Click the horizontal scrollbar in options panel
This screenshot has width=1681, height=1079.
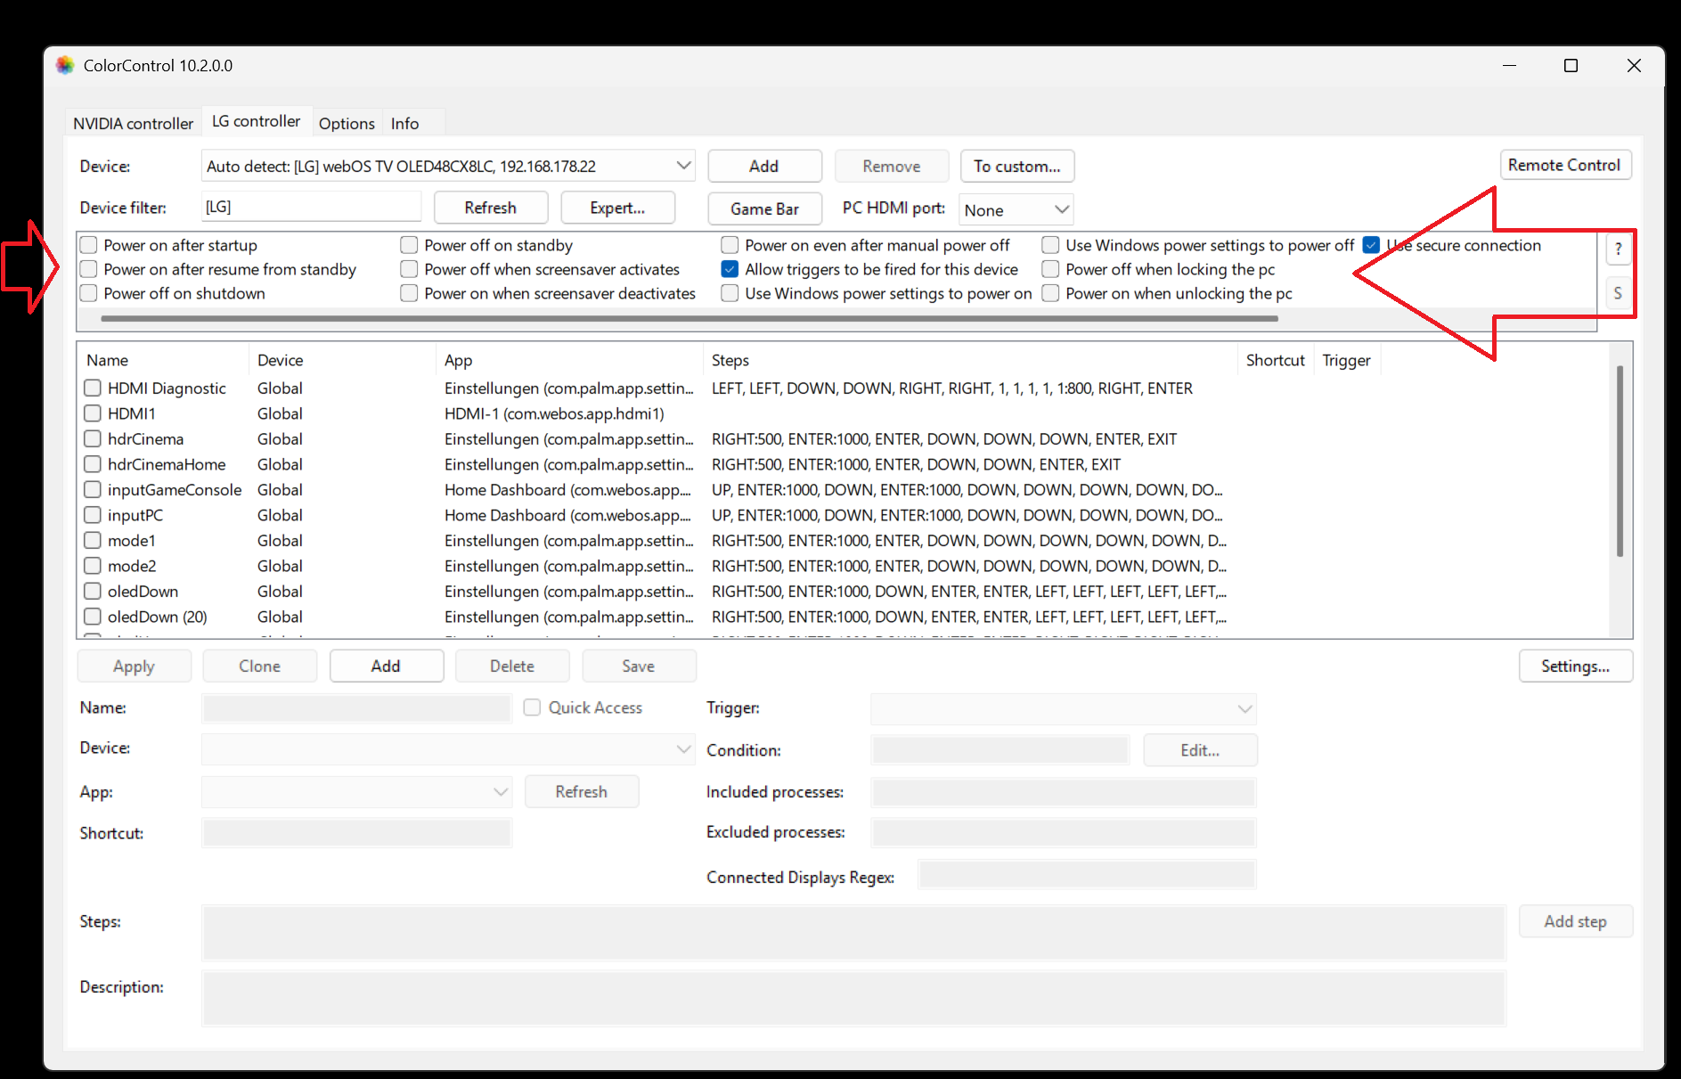[x=690, y=318]
